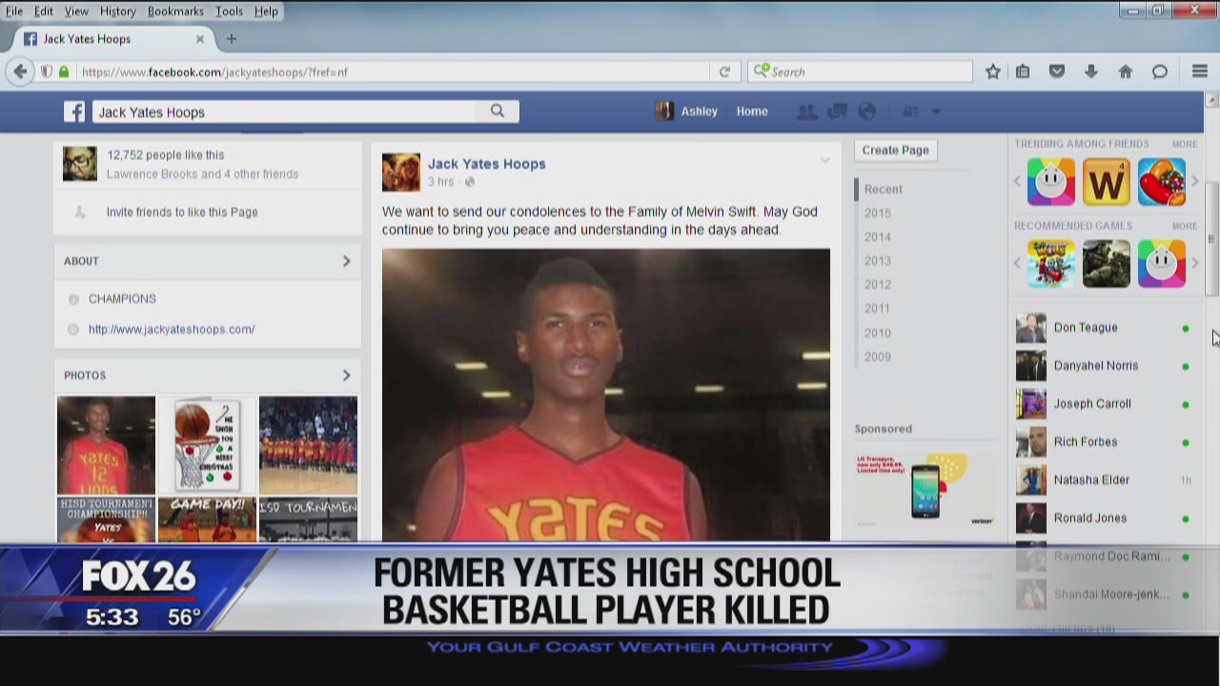
Task: Open chat with Don Teague
Action: 1085,328
